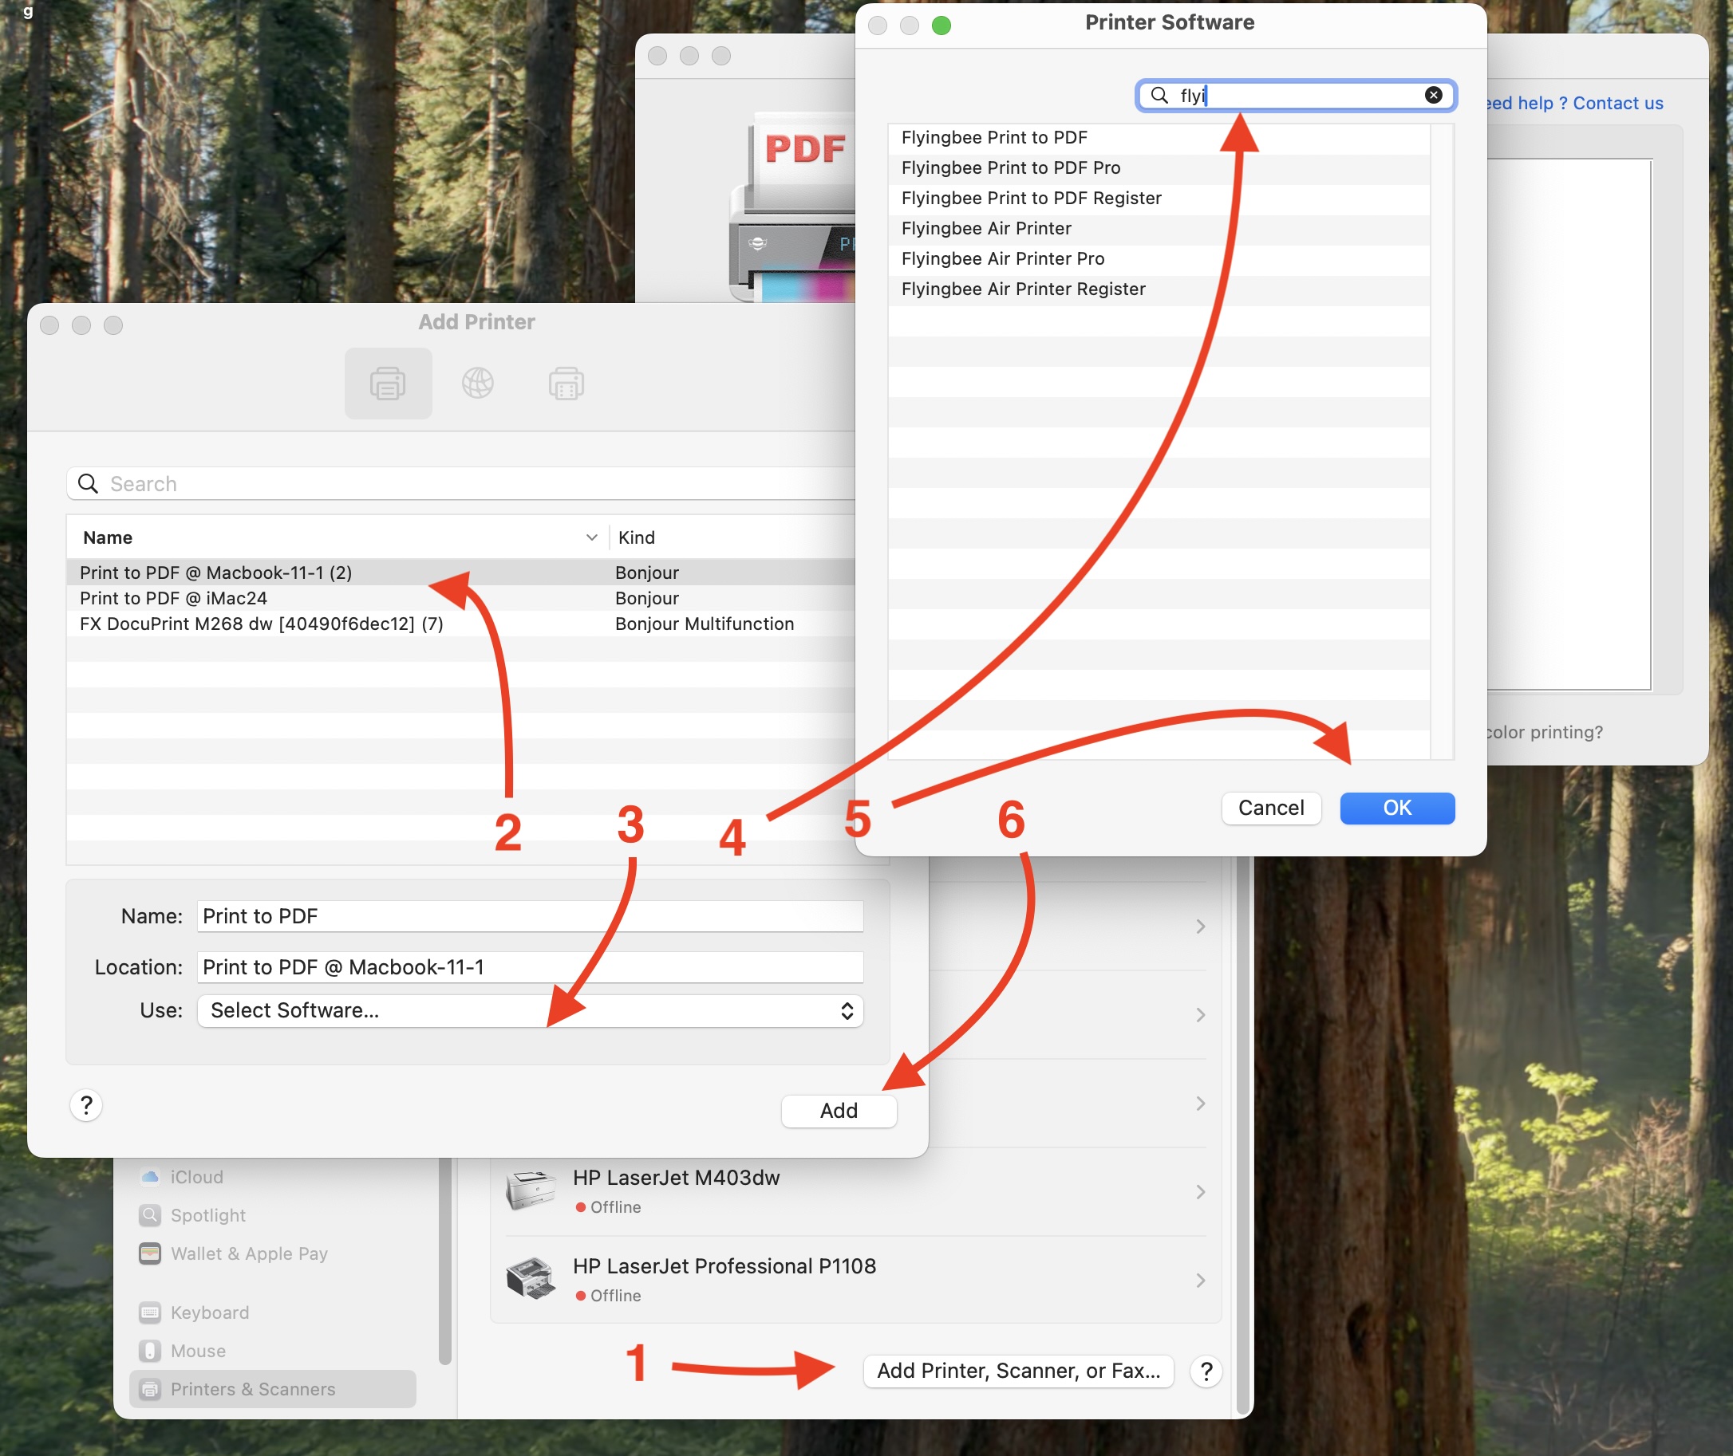The height and width of the screenshot is (1456, 1733).
Task: Click the HP LaserJet M403dw printer icon
Action: (531, 1191)
